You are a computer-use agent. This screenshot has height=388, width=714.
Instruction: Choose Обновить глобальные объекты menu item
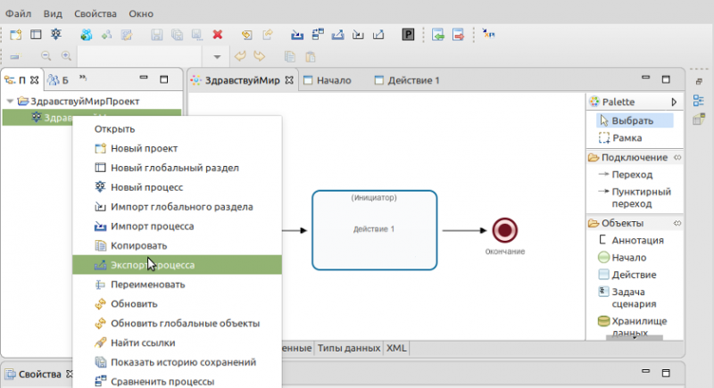coord(177,324)
